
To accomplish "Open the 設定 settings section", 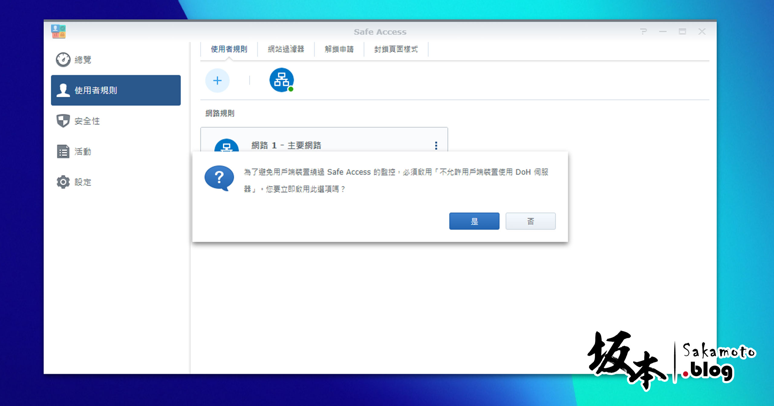I will pyautogui.click(x=116, y=182).
